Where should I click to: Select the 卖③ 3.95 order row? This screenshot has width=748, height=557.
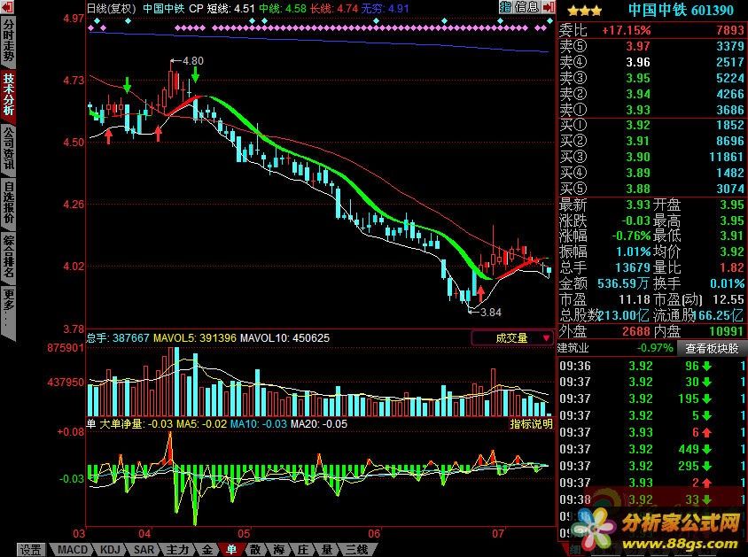(651, 78)
